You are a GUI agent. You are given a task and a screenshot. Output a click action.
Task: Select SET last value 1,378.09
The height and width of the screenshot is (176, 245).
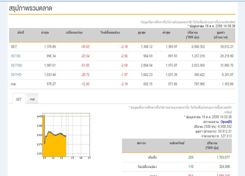click(x=50, y=47)
